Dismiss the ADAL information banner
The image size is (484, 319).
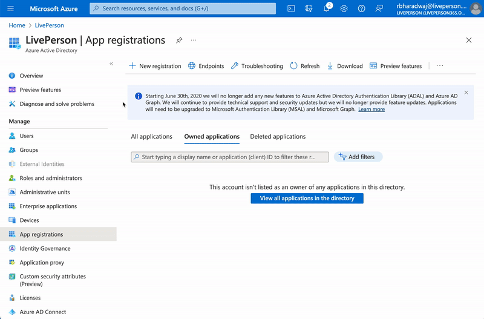[x=466, y=93]
